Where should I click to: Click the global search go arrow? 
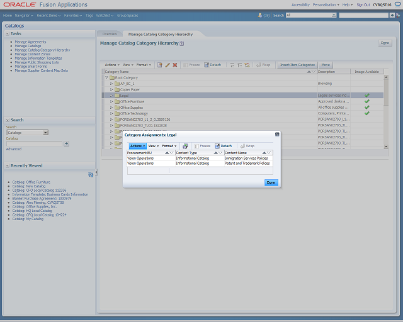[x=392, y=15]
